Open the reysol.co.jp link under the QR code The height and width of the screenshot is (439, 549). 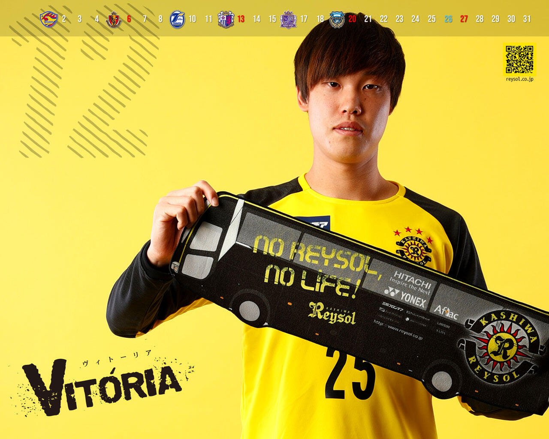[x=519, y=79]
